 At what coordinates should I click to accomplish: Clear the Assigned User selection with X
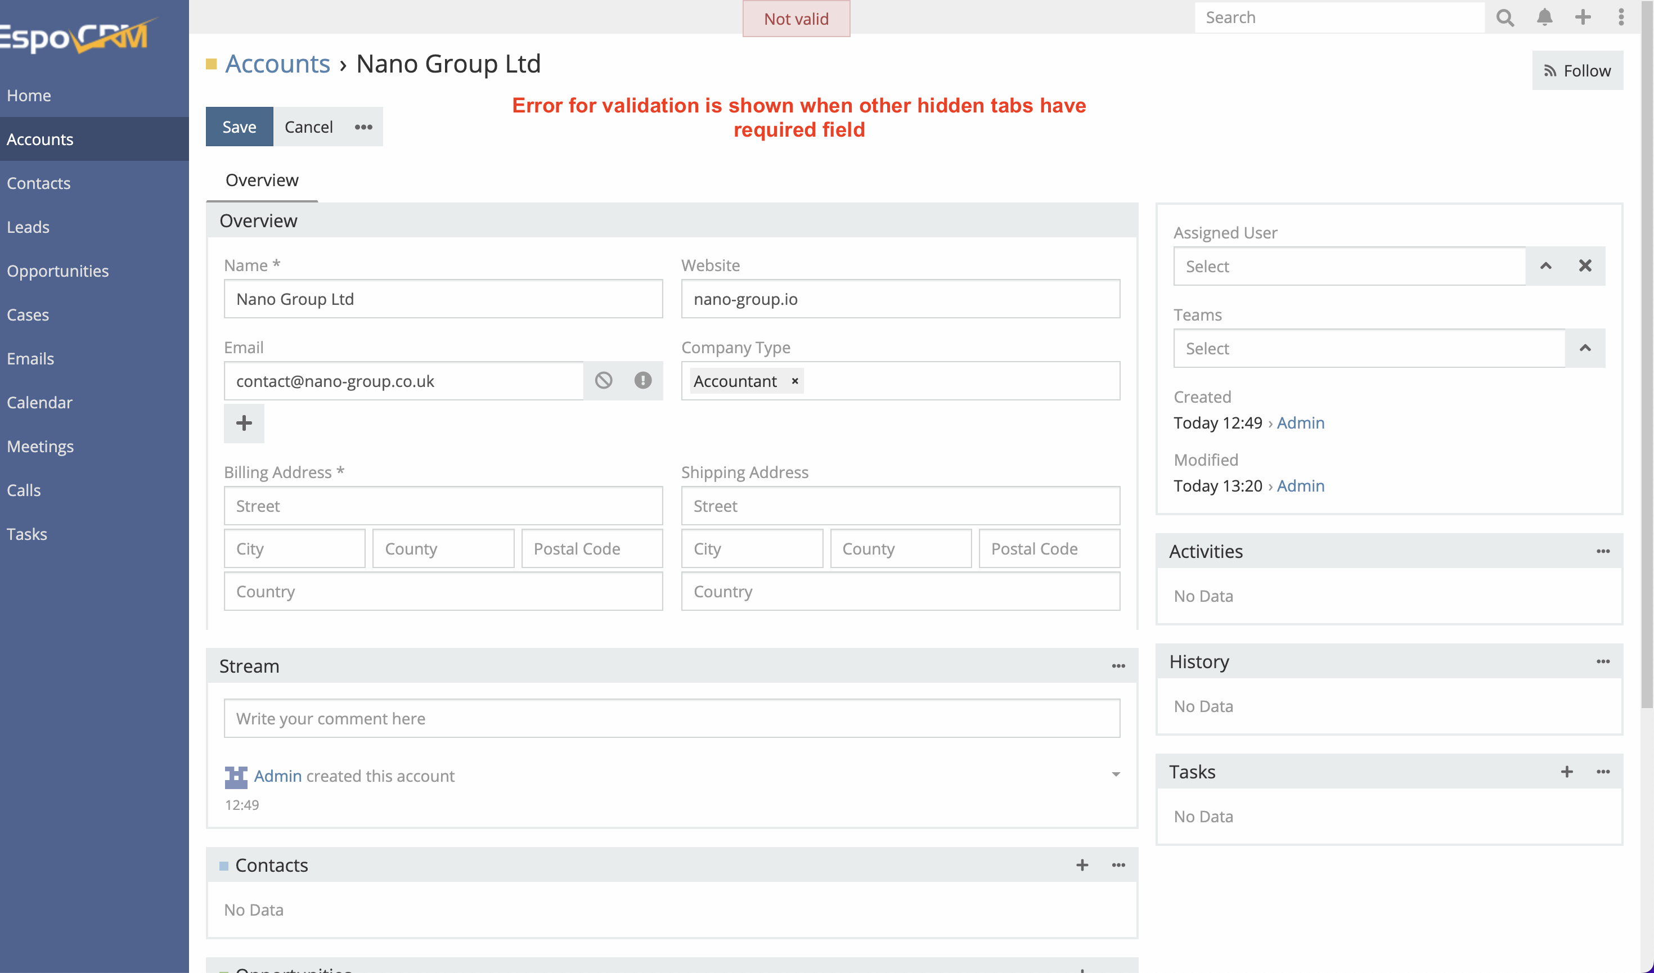click(1586, 265)
